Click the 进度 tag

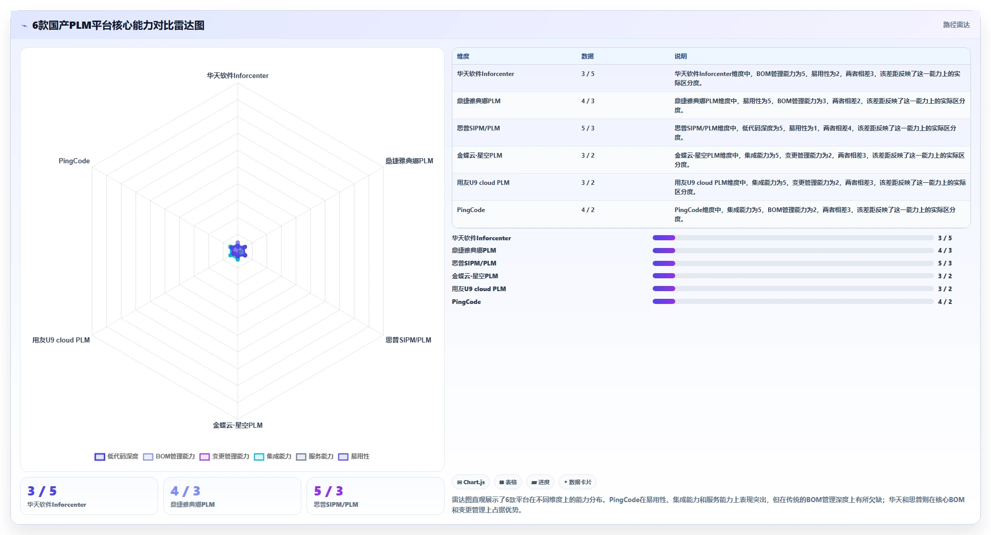coord(540,482)
